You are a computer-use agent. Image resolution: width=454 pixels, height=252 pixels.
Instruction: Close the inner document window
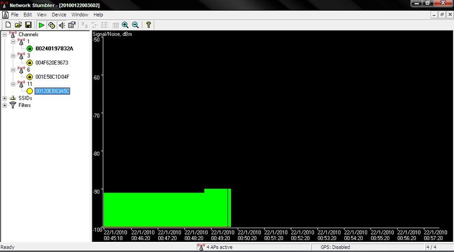450,15
